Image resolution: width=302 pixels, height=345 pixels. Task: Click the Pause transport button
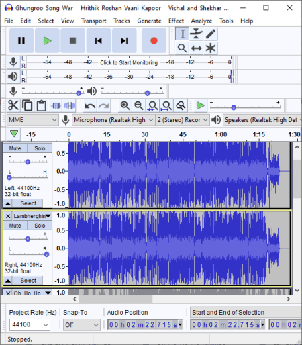21,40
